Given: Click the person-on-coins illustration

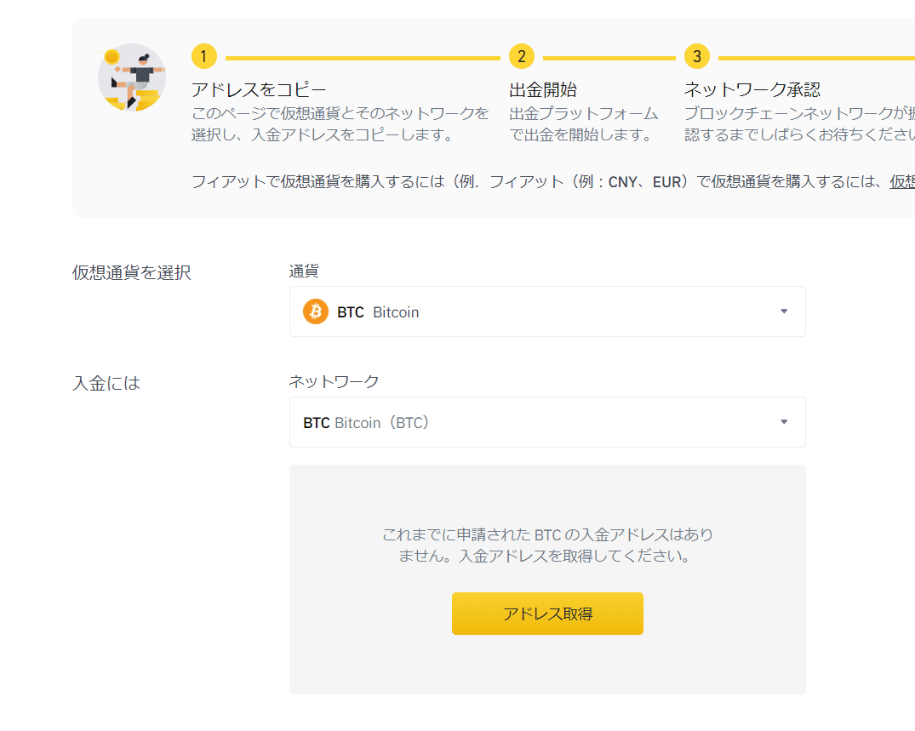Looking at the screenshot, I should click(132, 79).
